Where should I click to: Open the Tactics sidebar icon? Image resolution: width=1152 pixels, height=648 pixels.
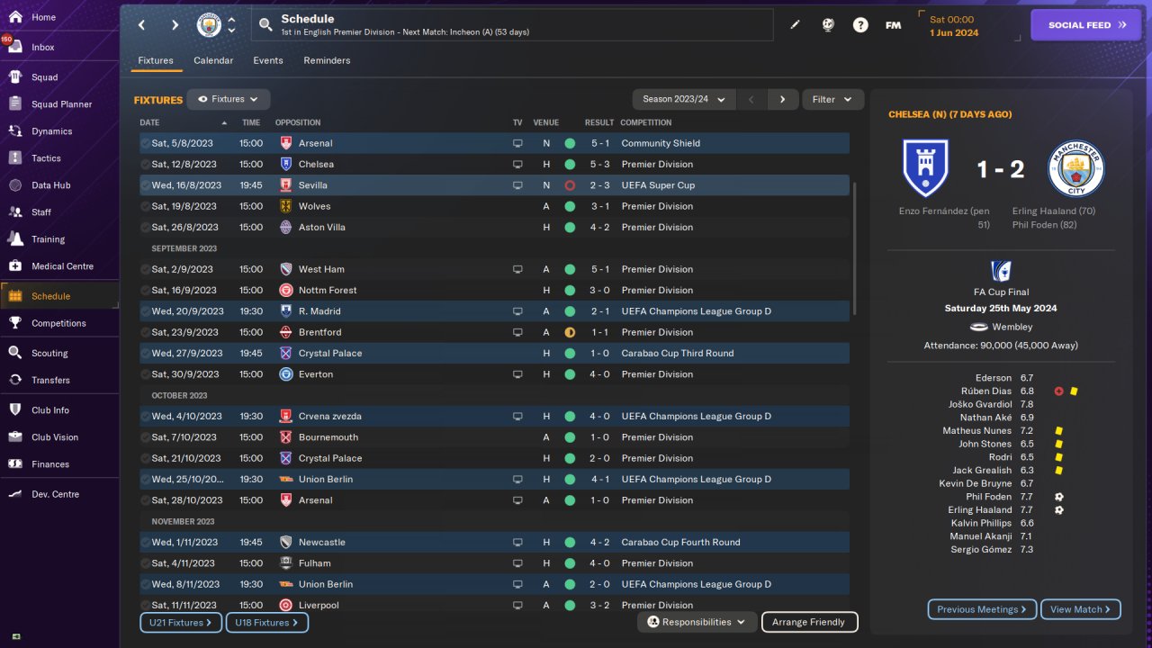[x=15, y=158]
